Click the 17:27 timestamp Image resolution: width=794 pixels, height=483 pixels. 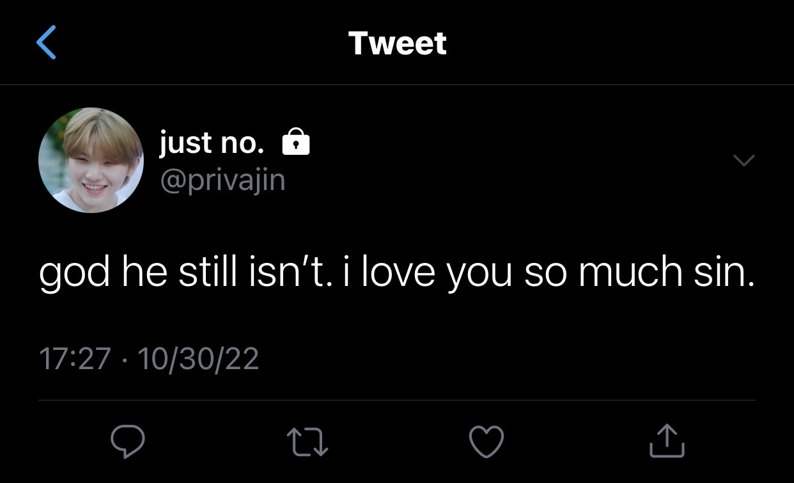[75, 358]
